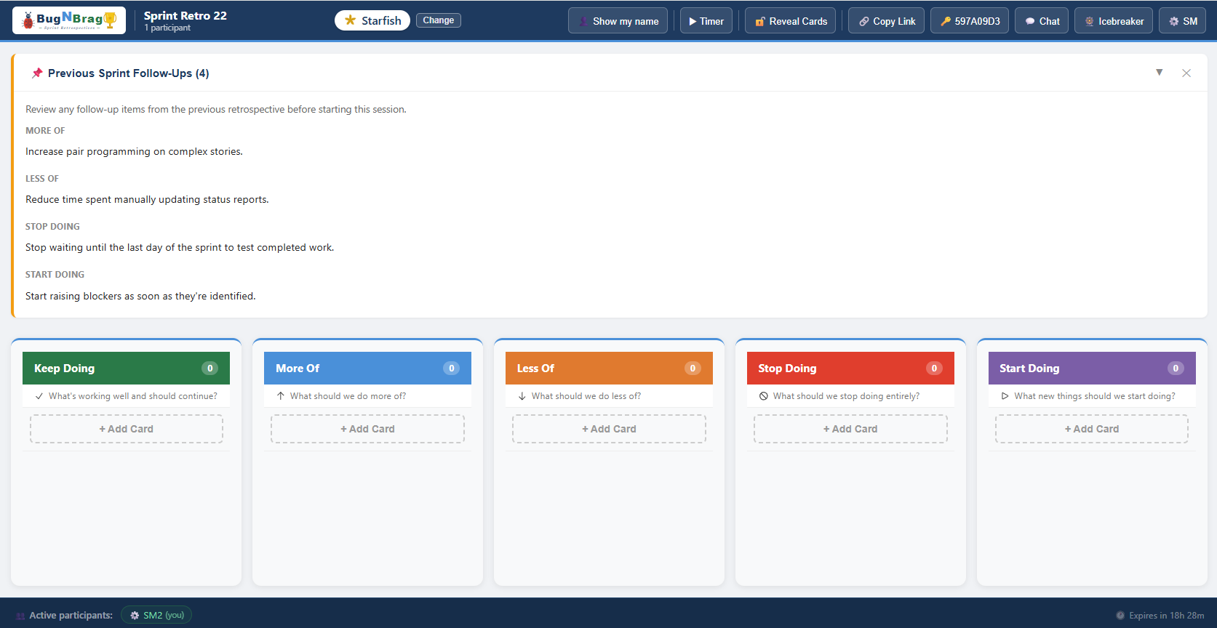Screen dimensions: 1217x628
Task: Dismiss the Previous Sprint Follow-Ups panel
Action: (x=1186, y=73)
